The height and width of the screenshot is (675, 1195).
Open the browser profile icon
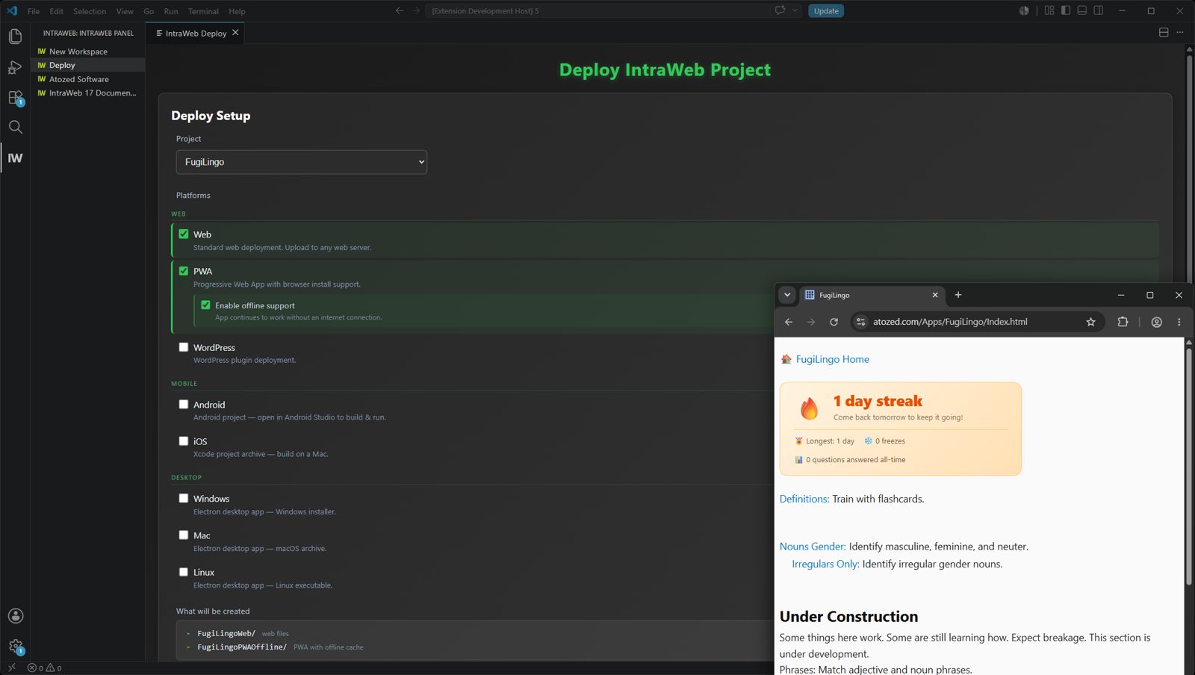coord(1157,322)
